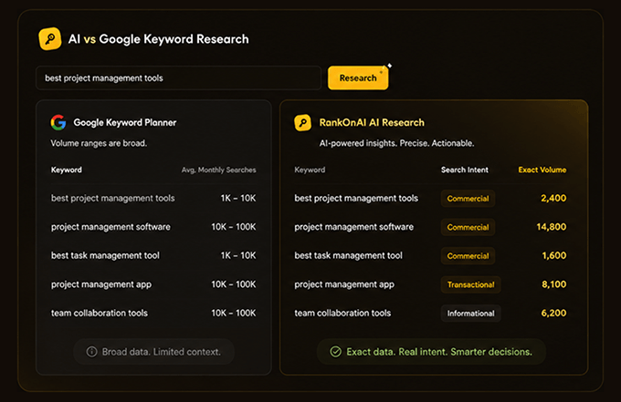Select 'project management app' in RankOnAI panel

coord(344,284)
